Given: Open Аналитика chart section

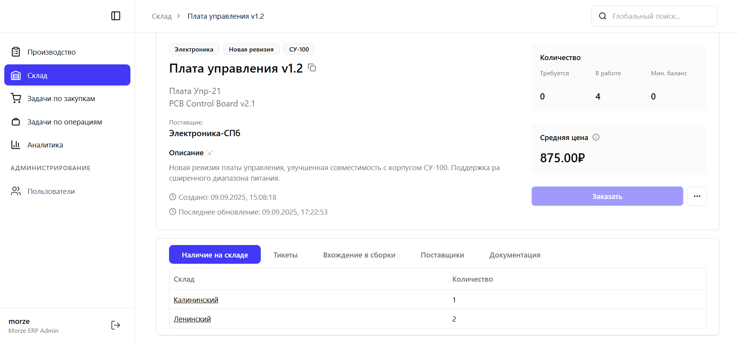Looking at the screenshot, I should tap(45, 145).
